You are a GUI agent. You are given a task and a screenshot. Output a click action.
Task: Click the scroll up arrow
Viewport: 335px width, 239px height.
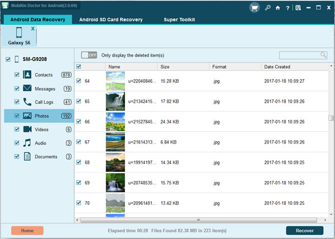(331, 66)
